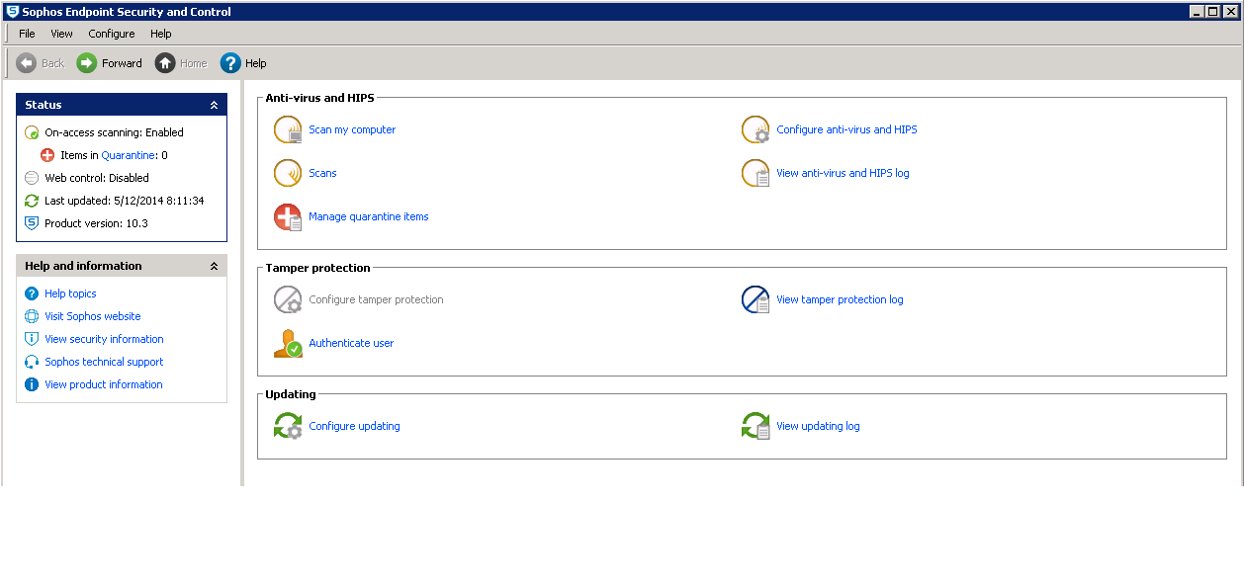1244x586 pixels.
Task: Open Visit Sophos website link
Action: click(x=92, y=315)
